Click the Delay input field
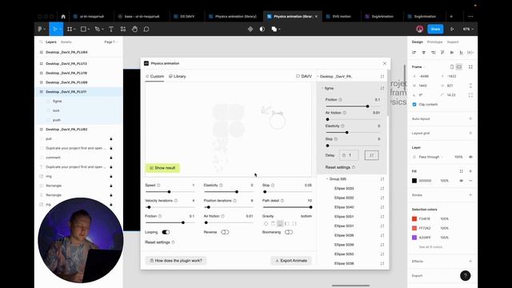This screenshot has width=512, height=288. pyautogui.click(x=349, y=155)
